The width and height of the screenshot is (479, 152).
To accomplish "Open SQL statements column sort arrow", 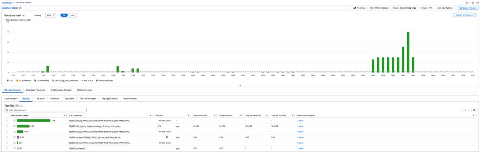I will click(150, 115).
